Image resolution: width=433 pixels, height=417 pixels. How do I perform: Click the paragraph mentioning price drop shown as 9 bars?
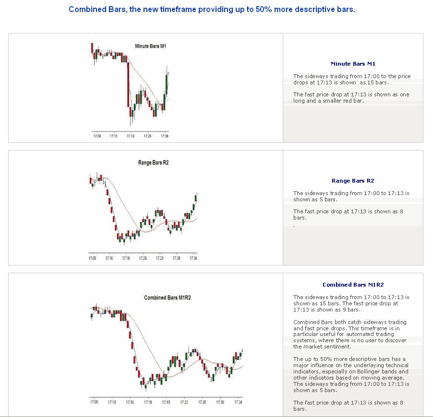[x=351, y=303]
